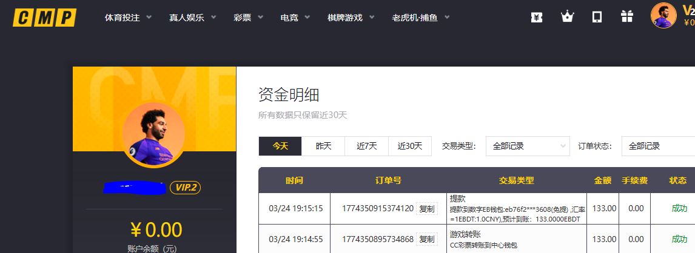The image size is (695, 253).
Task: Open the yen wallet icon in header
Action: (536, 17)
